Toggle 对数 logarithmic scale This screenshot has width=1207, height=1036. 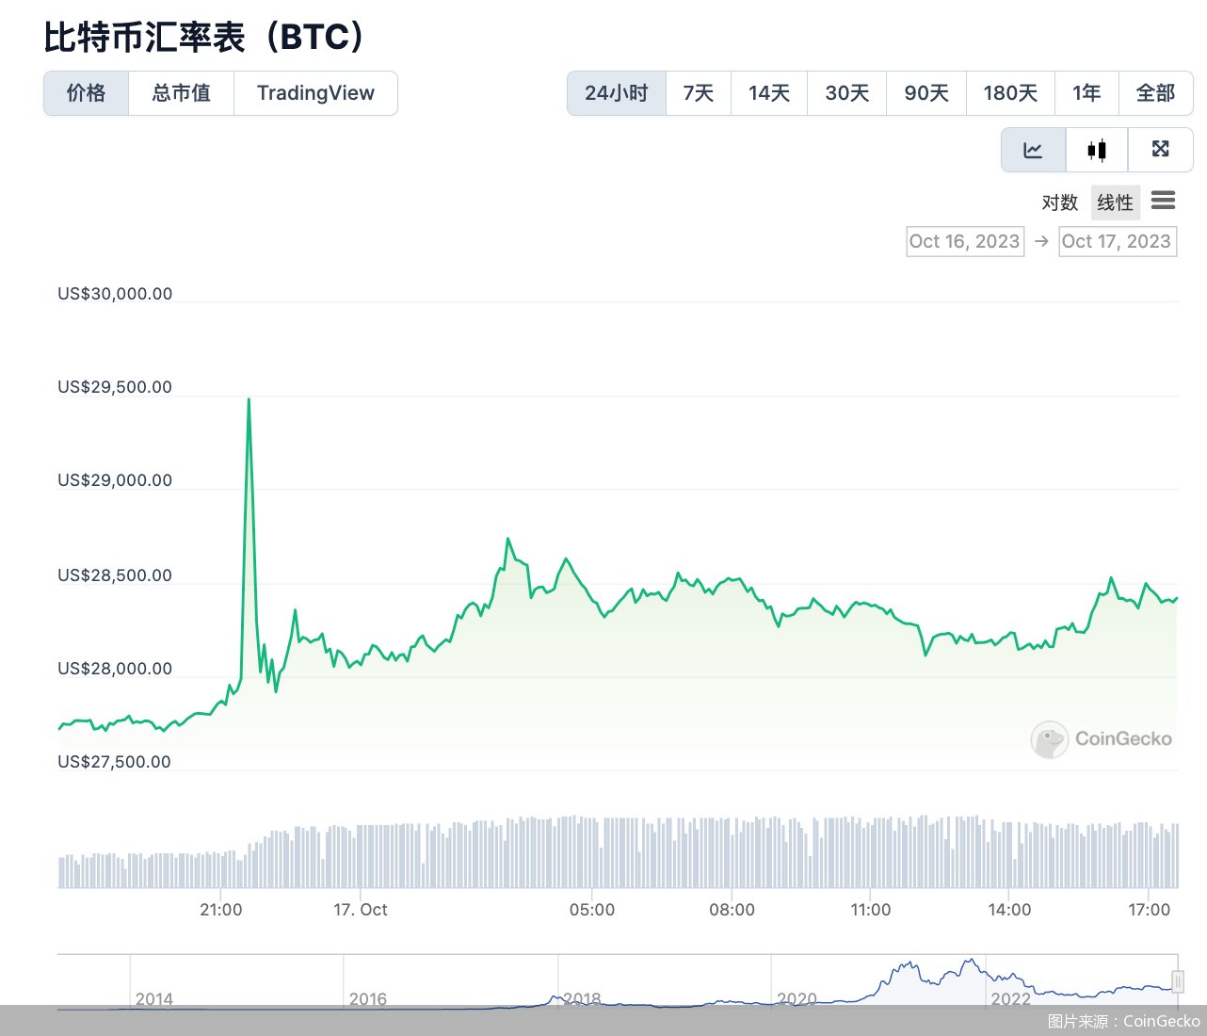pyautogui.click(x=1060, y=202)
